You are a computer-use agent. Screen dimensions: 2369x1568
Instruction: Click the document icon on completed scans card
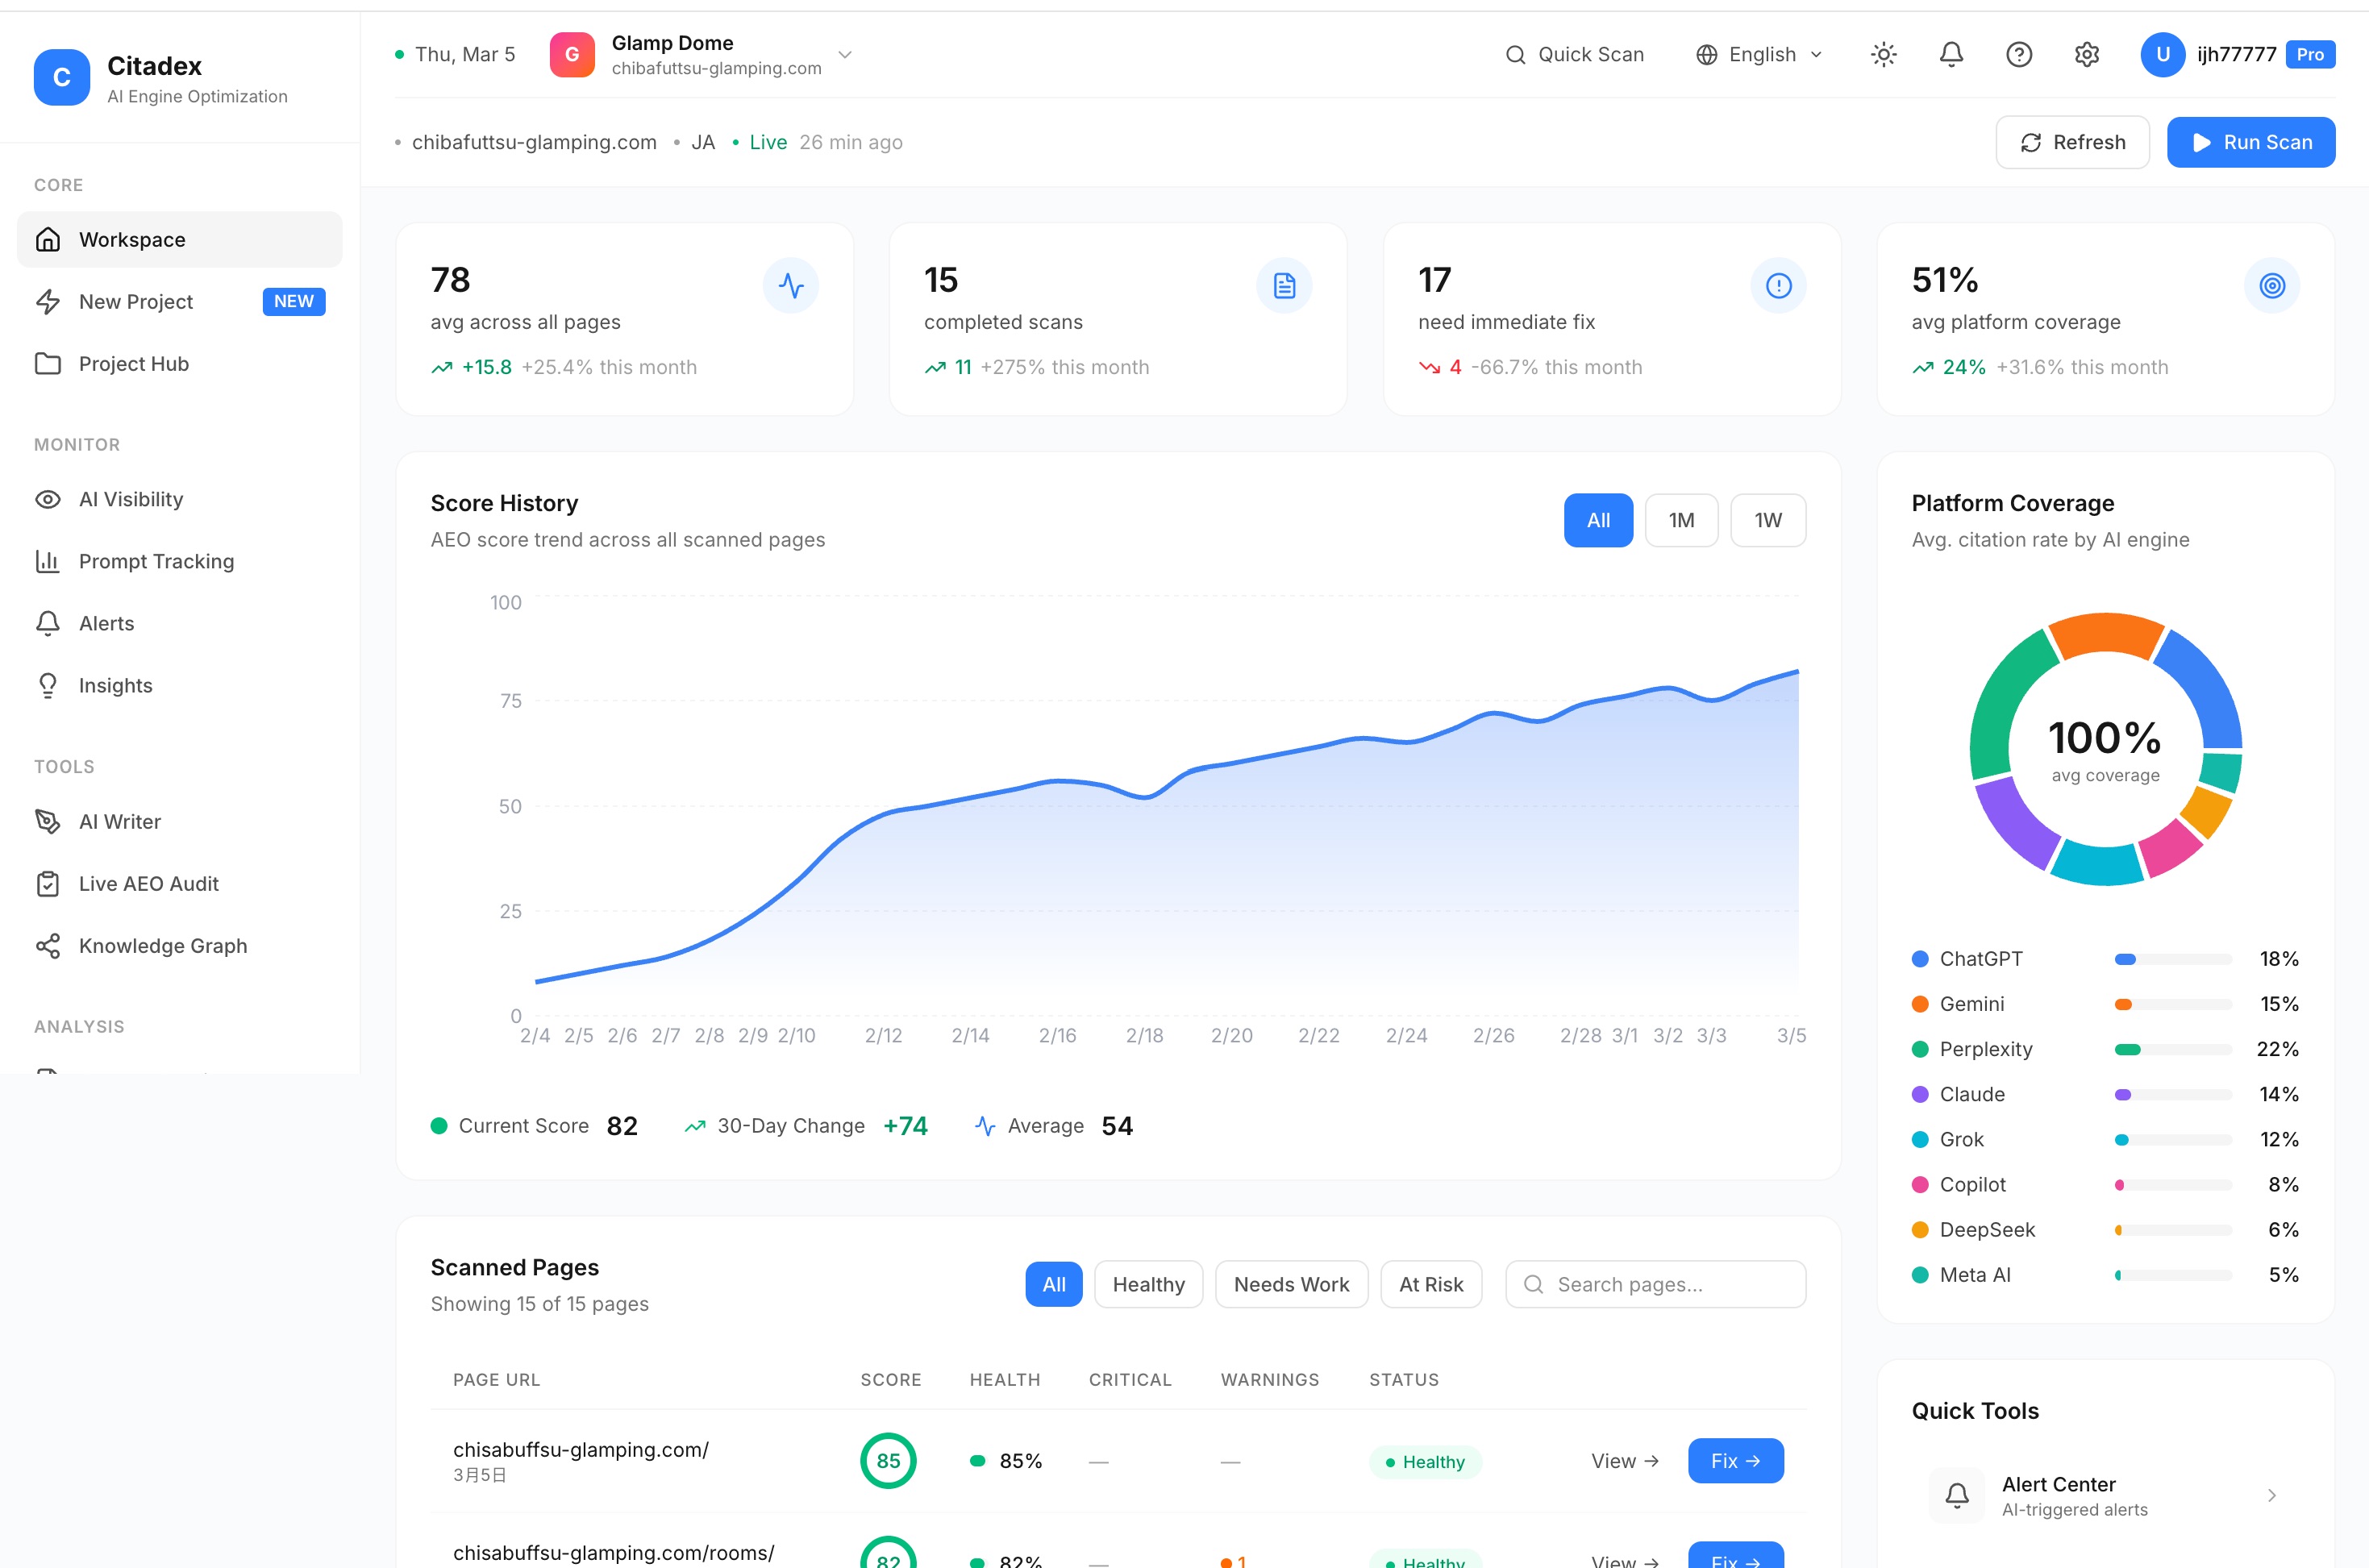(x=1284, y=286)
